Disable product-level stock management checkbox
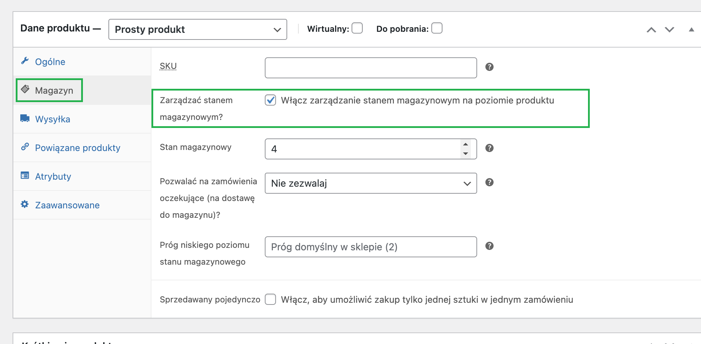 click(270, 101)
